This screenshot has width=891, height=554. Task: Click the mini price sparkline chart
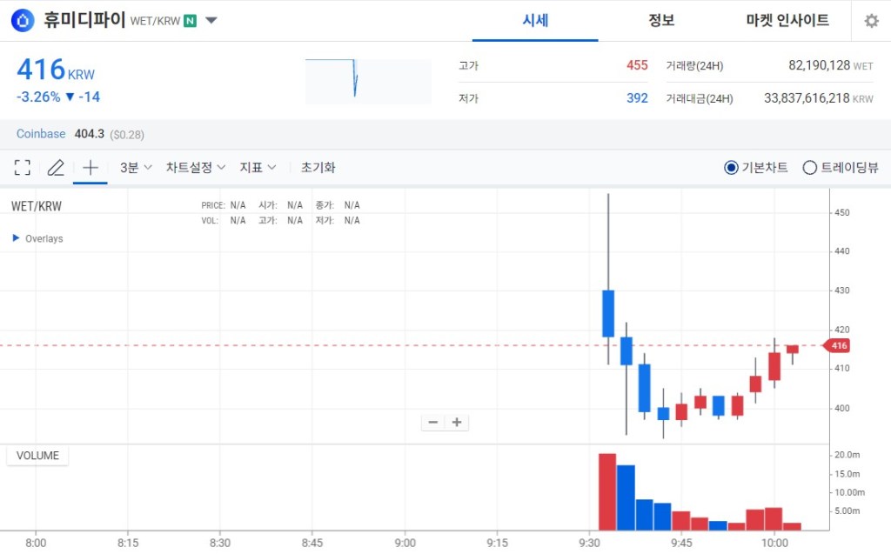pos(367,79)
